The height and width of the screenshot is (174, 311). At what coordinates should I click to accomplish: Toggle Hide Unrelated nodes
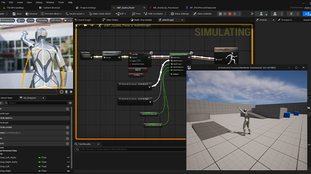(153, 14)
